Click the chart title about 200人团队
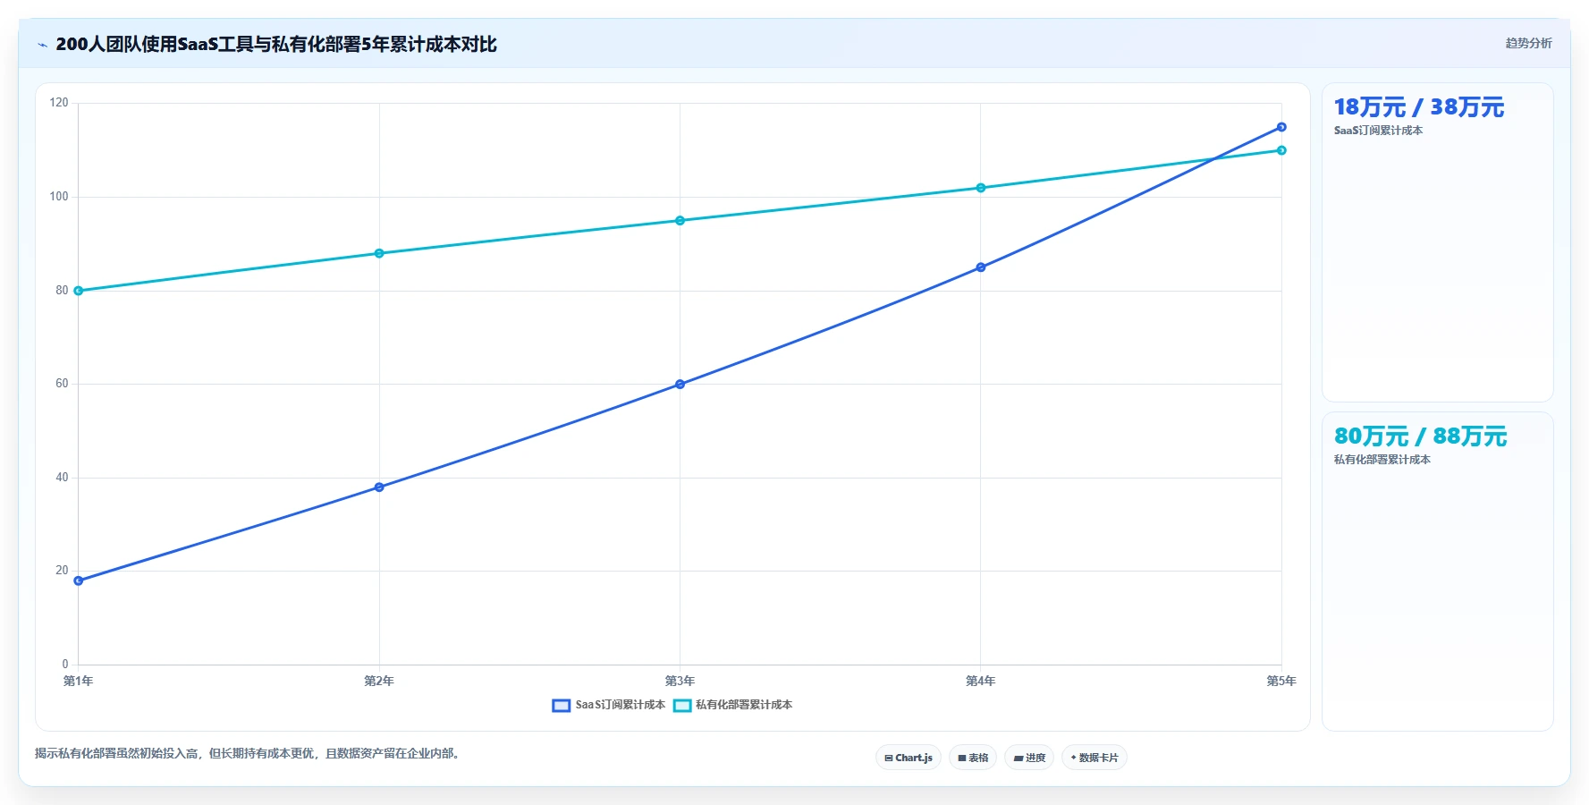Screen dimensions: 1589x805 click(x=276, y=45)
